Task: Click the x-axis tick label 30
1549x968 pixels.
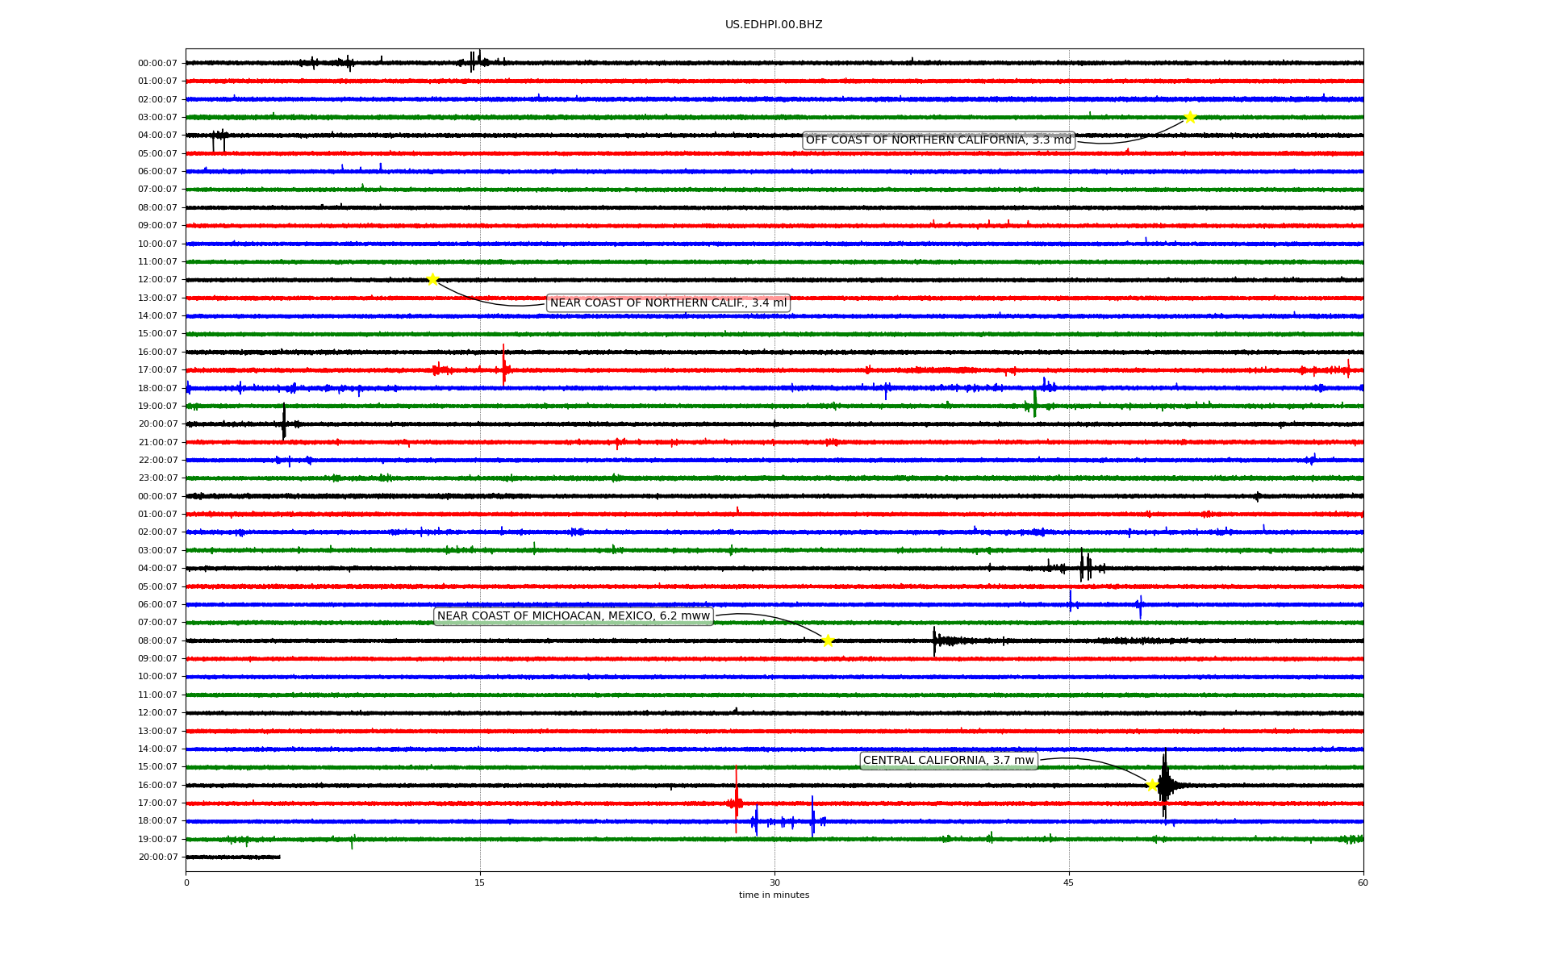Action: tap(774, 882)
